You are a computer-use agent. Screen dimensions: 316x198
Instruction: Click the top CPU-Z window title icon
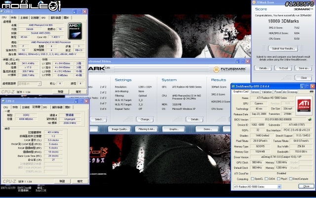pyautogui.click(x=2, y=11)
